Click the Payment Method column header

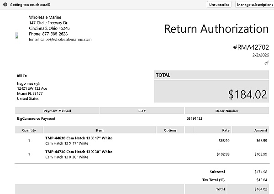(x=57, y=111)
